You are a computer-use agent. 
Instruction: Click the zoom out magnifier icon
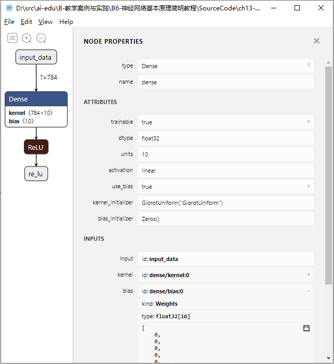tap(41, 38)
